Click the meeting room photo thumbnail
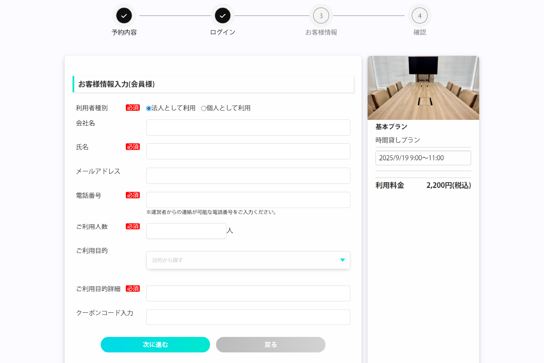Screen dimensions: 544x363 423,88
